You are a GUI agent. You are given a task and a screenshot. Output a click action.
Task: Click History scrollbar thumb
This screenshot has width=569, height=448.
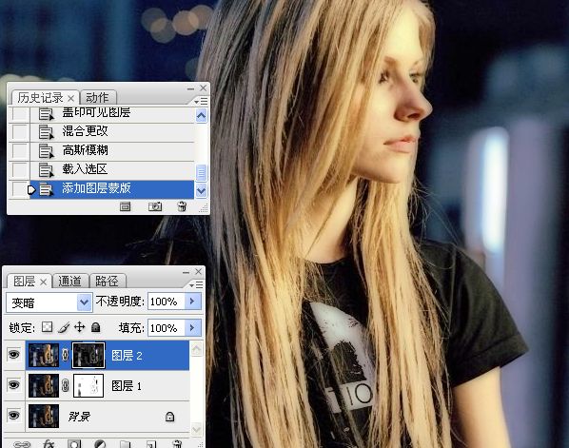(x=202, y=172)
